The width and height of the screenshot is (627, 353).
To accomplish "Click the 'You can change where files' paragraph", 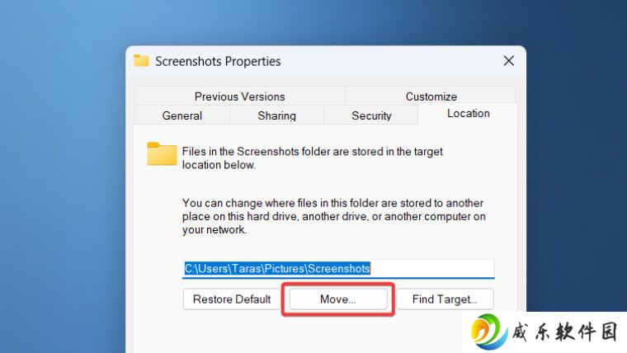I will coord(334,216).
